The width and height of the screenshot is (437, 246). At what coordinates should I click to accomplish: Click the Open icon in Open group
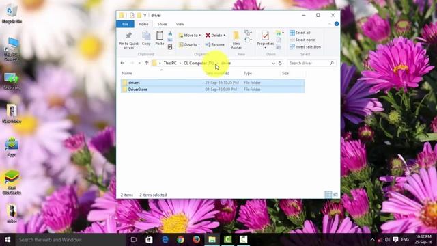(x=279, y=33)
